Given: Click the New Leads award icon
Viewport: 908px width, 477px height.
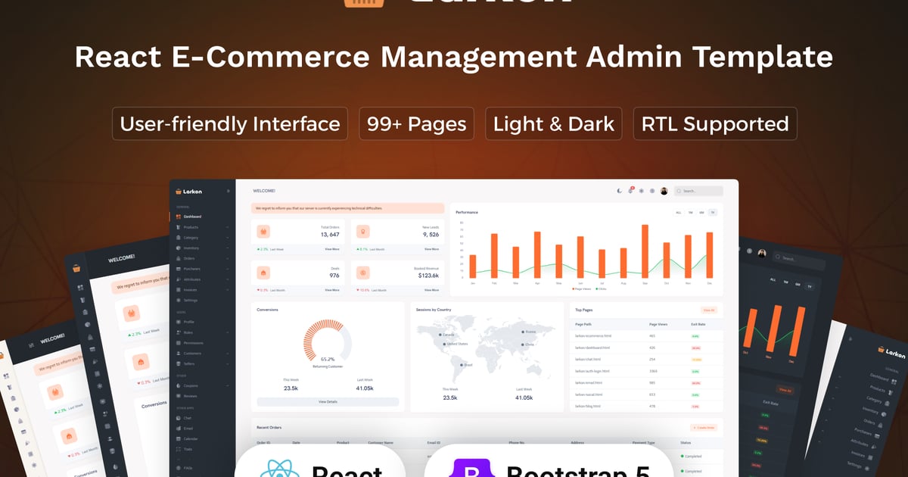Looking at the screenshot, I should (362, 231).
